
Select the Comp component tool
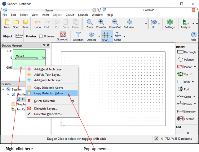184,97
